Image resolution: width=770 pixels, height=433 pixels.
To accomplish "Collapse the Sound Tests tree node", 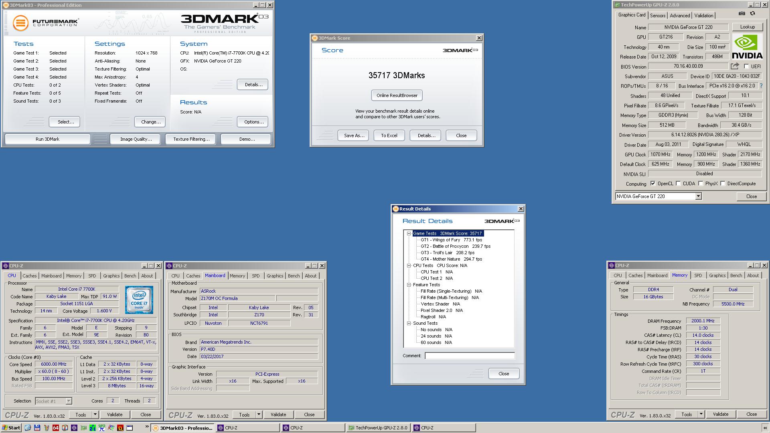I will pyautogui.click(x=409, y=323).
